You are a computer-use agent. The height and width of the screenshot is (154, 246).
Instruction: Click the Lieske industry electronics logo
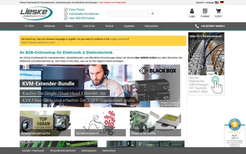pyautogui.click(x=36, y=14)
